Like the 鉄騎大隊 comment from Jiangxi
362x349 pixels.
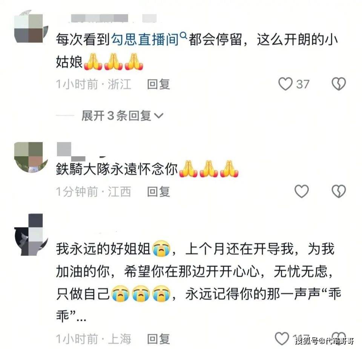[x=302, y=191]
